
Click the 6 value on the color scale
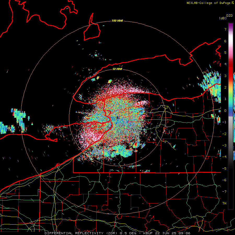pos(225,41)
